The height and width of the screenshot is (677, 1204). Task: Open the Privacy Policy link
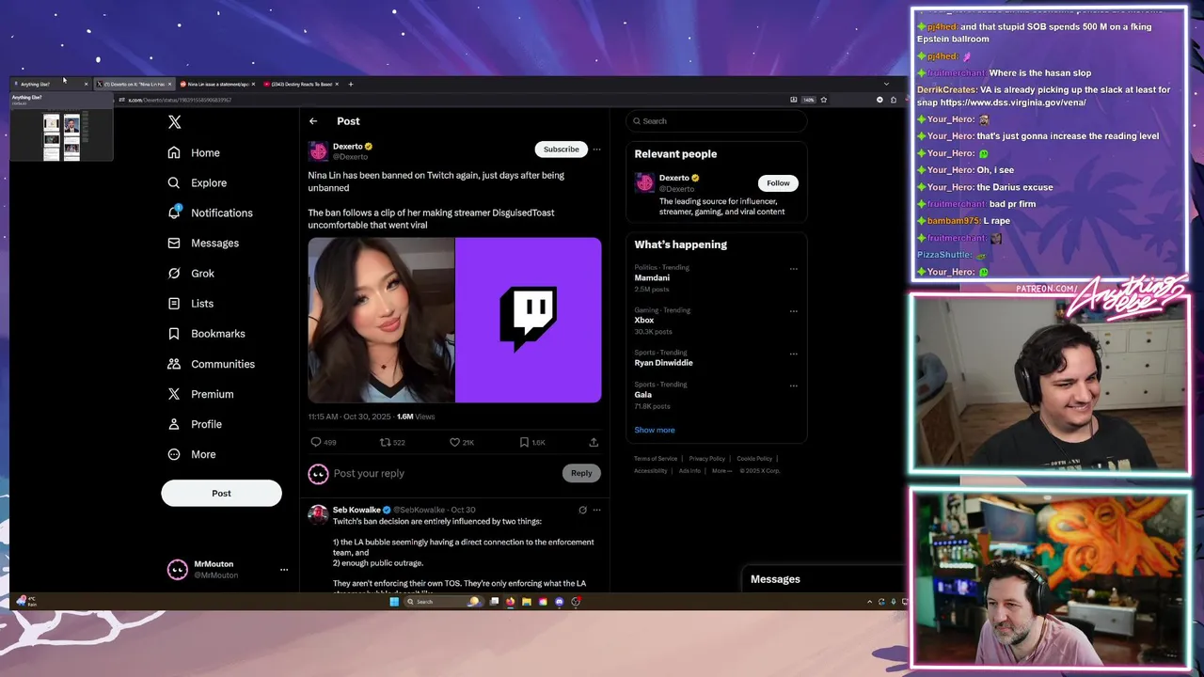click(x=706, y=459)
